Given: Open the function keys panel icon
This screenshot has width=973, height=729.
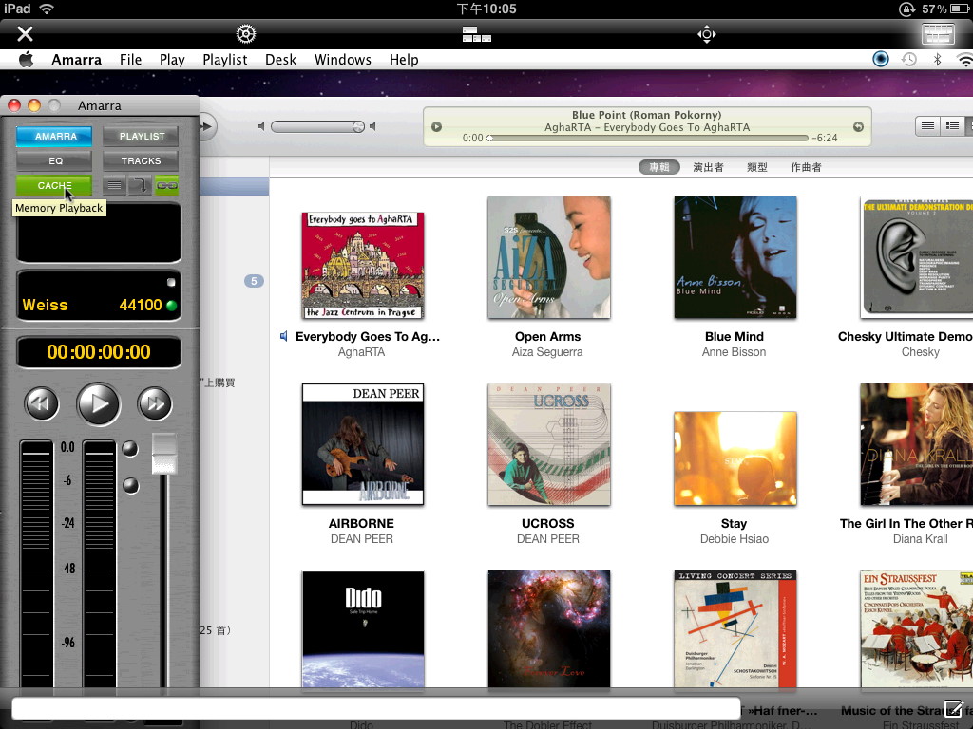Looking at the screenshot, I should [477, 34].
